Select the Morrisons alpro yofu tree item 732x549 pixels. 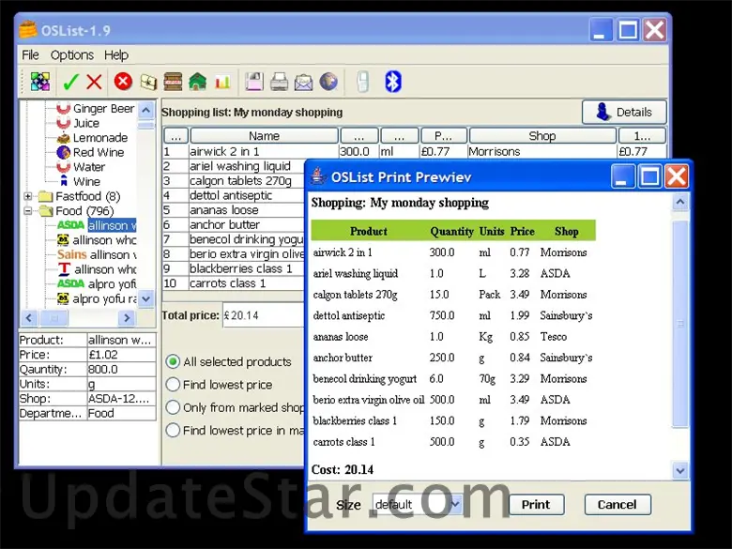[x=97, y=298]
